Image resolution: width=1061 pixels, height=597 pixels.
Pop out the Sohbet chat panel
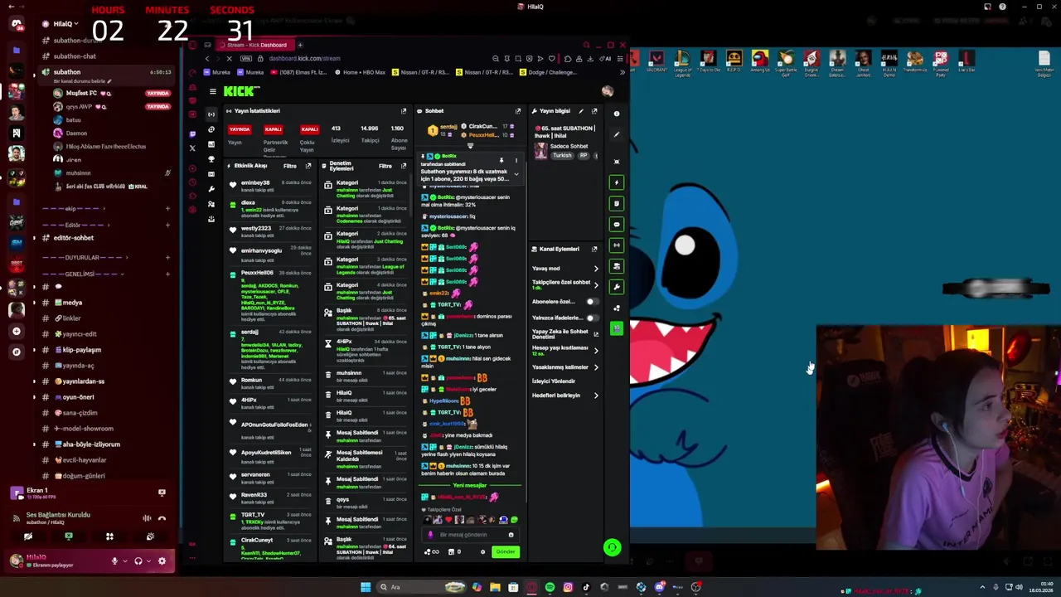coord(518,111)
